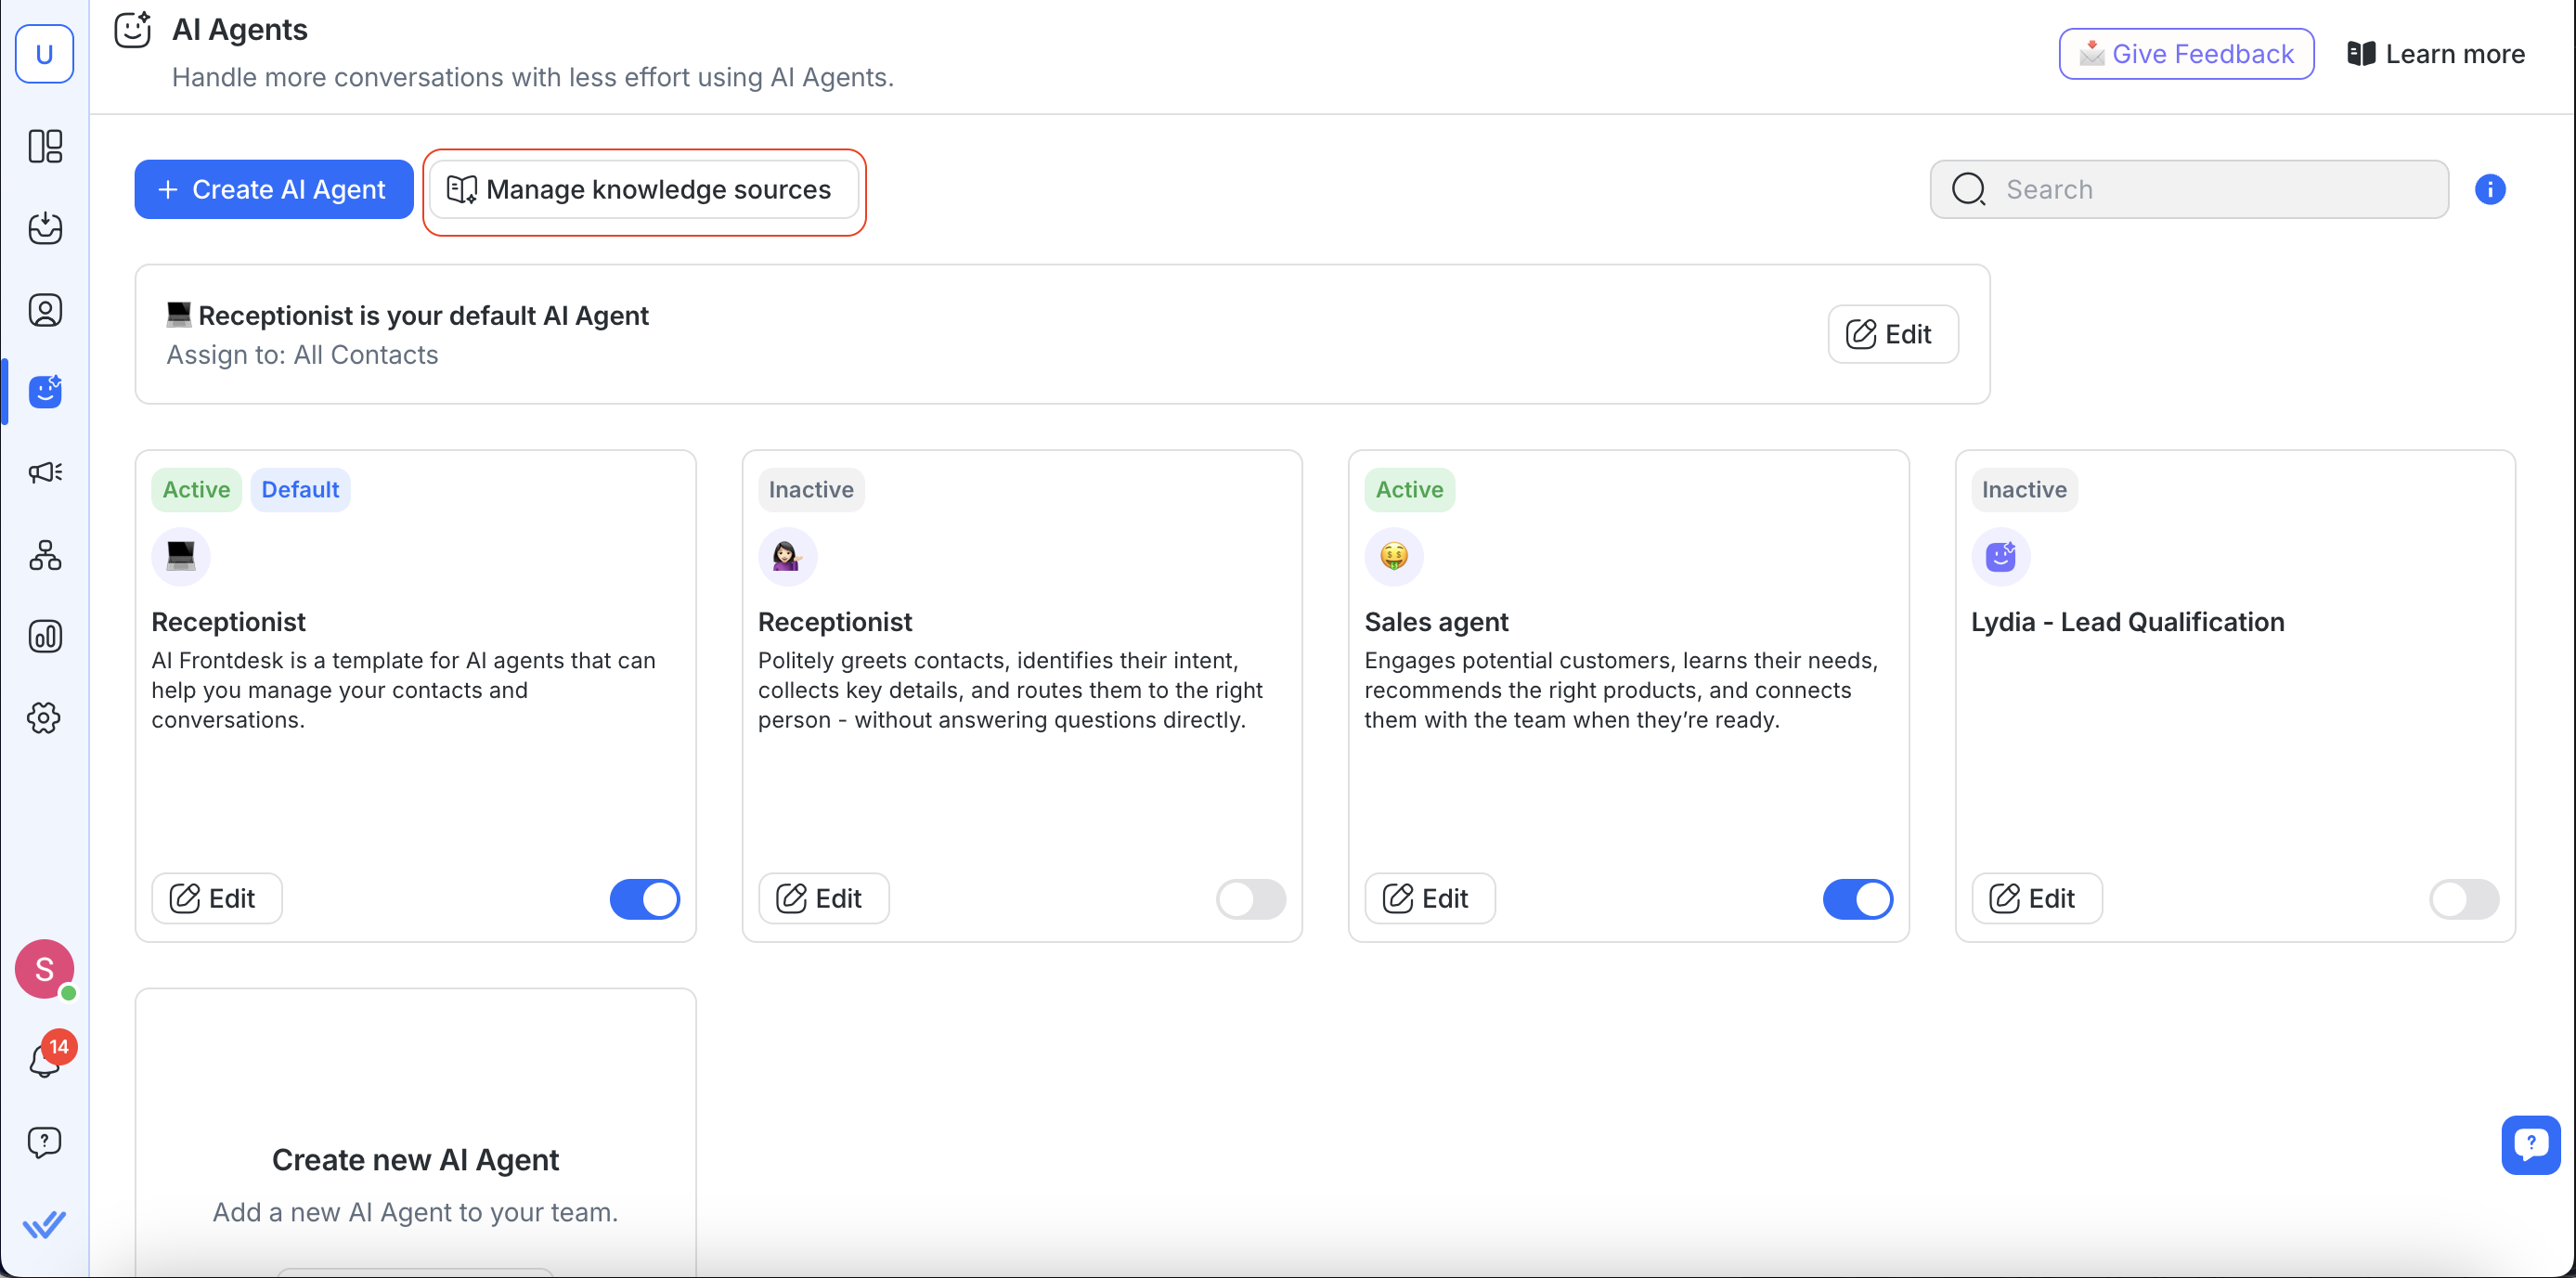Open Contacts from the sidebar
The height and width of the screenshot is (1278, 2576).
pos(45,310)
